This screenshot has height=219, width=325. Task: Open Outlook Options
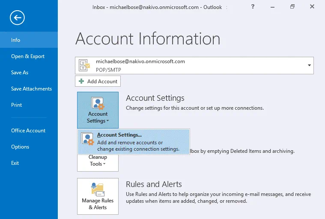point(20,147)
